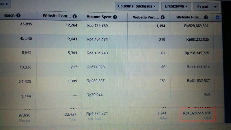Select the Rp5,129,789 amount spent cell

click(x=97, y=26)
